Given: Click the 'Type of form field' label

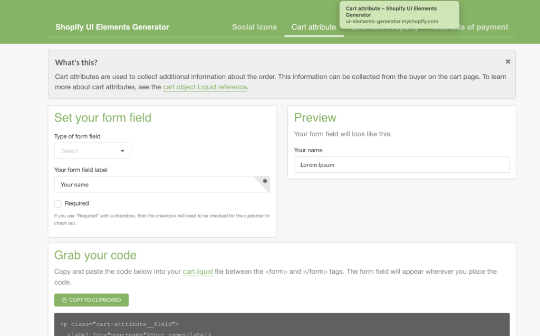Looking at the screenshot, I should 78,136.
